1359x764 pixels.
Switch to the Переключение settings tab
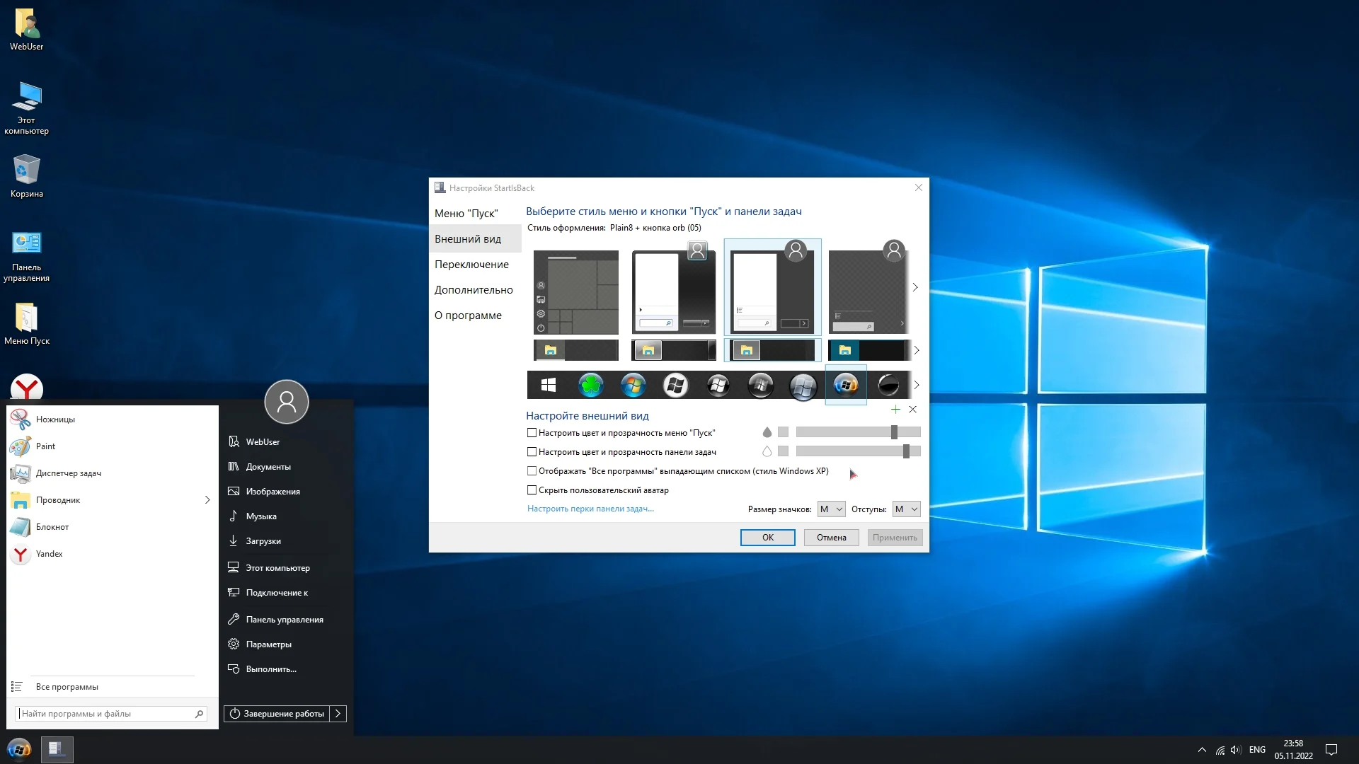point(471,265)
